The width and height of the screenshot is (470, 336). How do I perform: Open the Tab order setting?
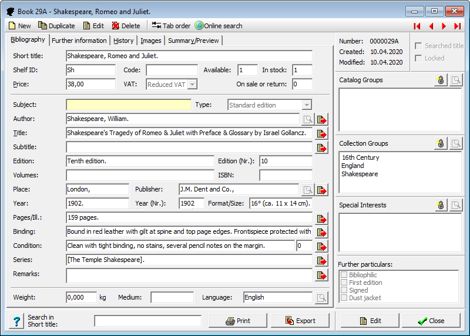tap(171, 26)
